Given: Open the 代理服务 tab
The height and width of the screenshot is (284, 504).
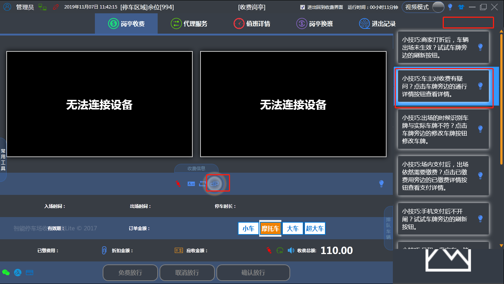Looking at the screenshot, I should (189, 24).
